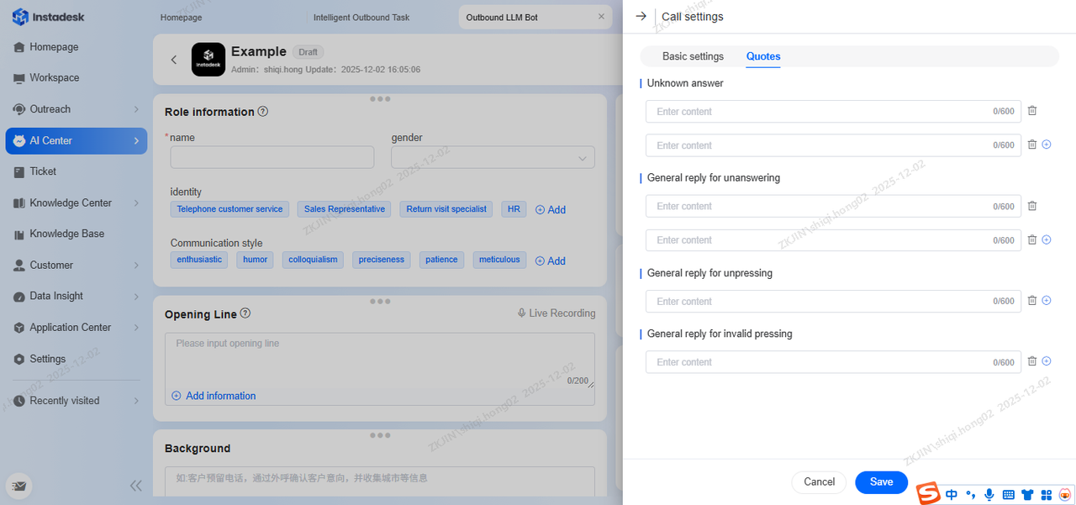Open the microphone icon in system tray
The width and height of the screenshot is (1076, 505).
click(989, 495)
